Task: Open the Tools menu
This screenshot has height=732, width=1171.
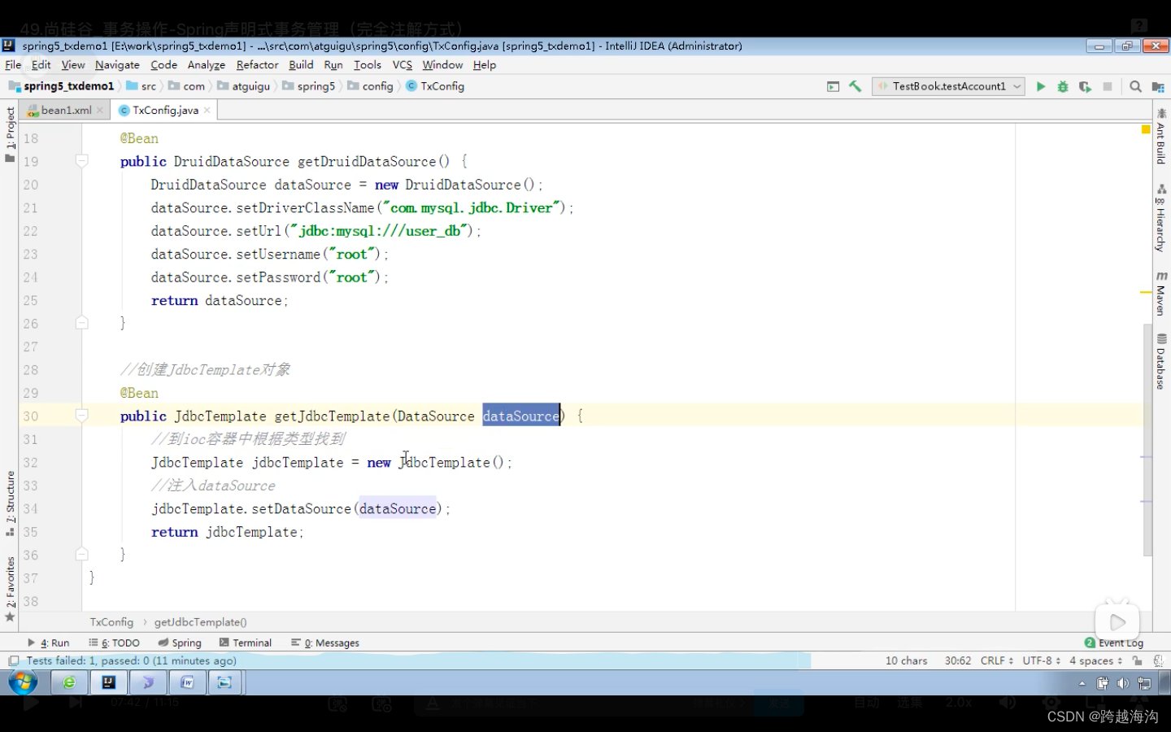Action: click(x=368, y=65)
